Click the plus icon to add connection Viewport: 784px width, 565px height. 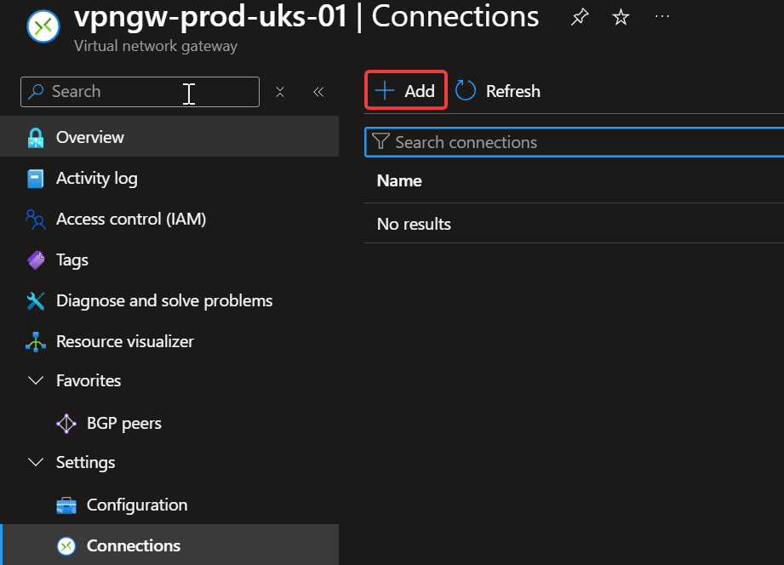point(385,90)
